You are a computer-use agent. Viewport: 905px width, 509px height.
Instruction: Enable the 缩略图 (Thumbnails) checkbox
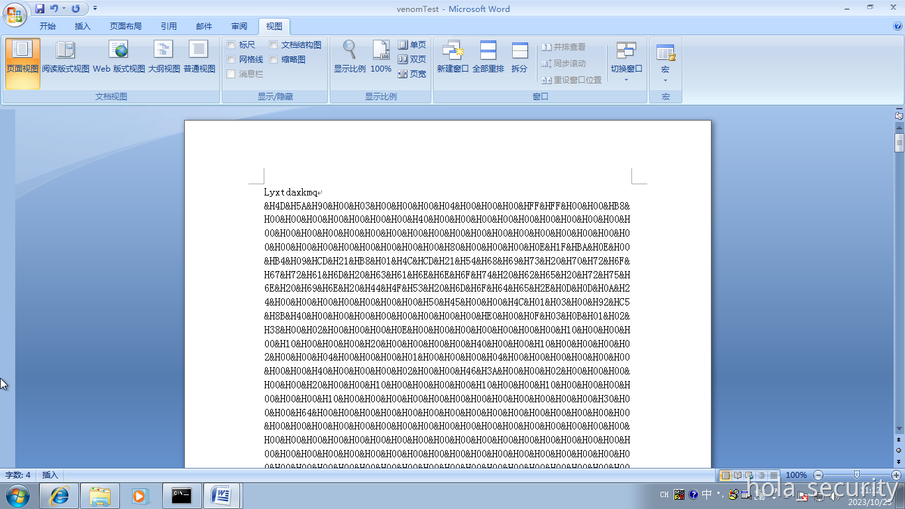274,59
